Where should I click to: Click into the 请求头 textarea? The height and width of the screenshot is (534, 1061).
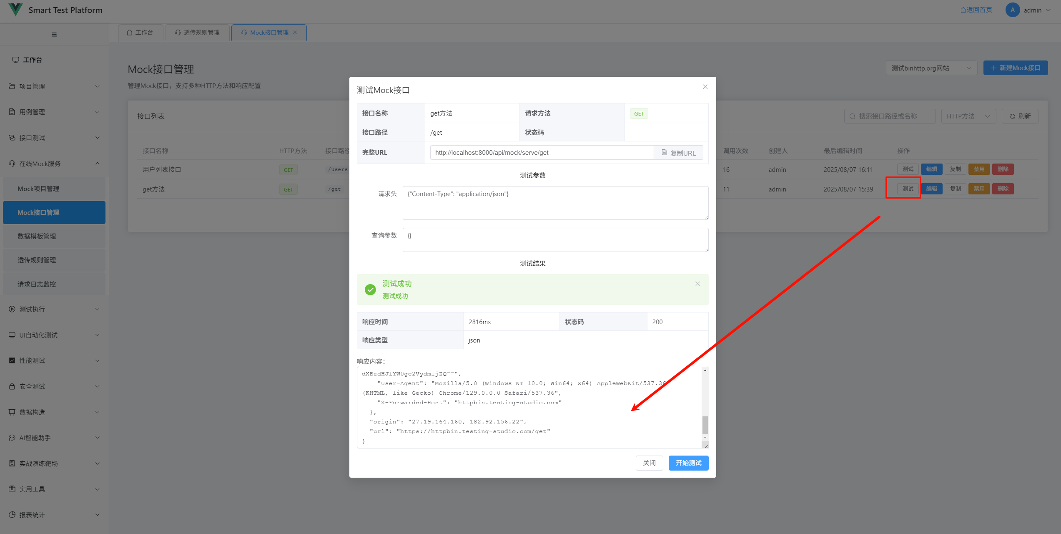pyautogui.click(x=555, y=203)
